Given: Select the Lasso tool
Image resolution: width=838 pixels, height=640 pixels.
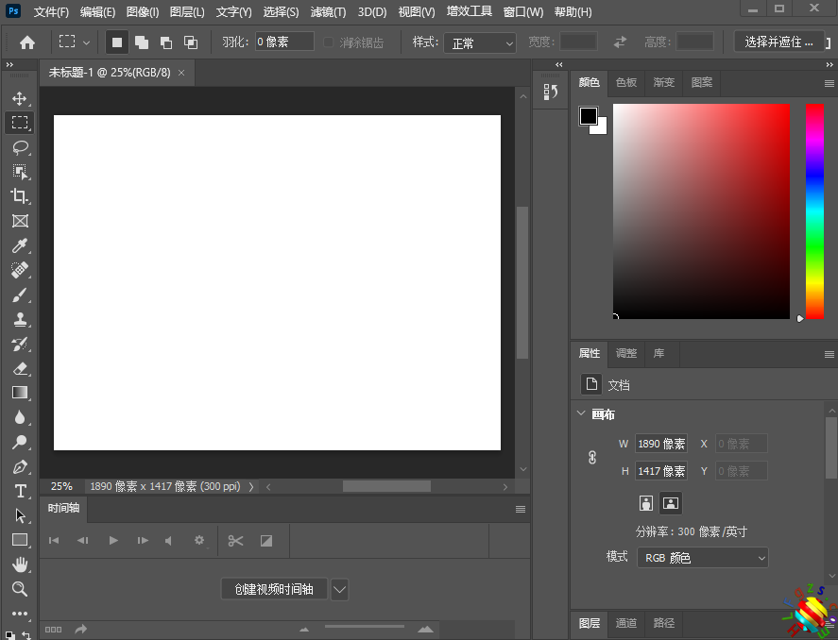Looking at the screenshot, I should point(20,147).
